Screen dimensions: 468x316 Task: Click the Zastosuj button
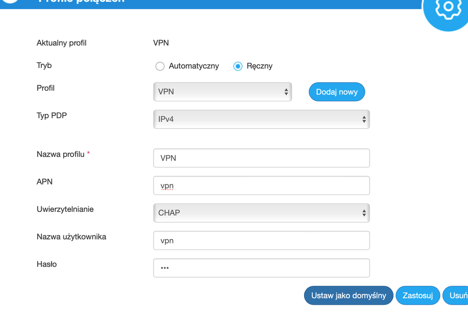point(417,295)
